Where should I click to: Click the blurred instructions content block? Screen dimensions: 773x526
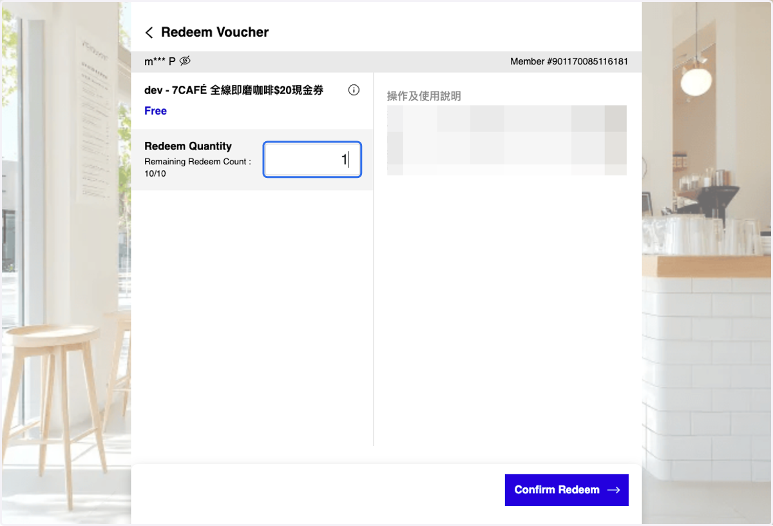[x=507, y=140]
